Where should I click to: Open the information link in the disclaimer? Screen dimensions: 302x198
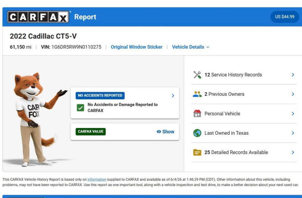click(x=97, y=180)
